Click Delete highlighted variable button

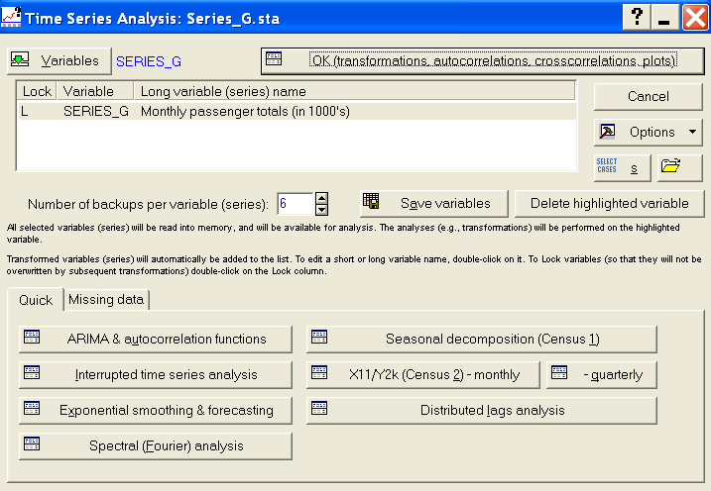click(610, 204)
